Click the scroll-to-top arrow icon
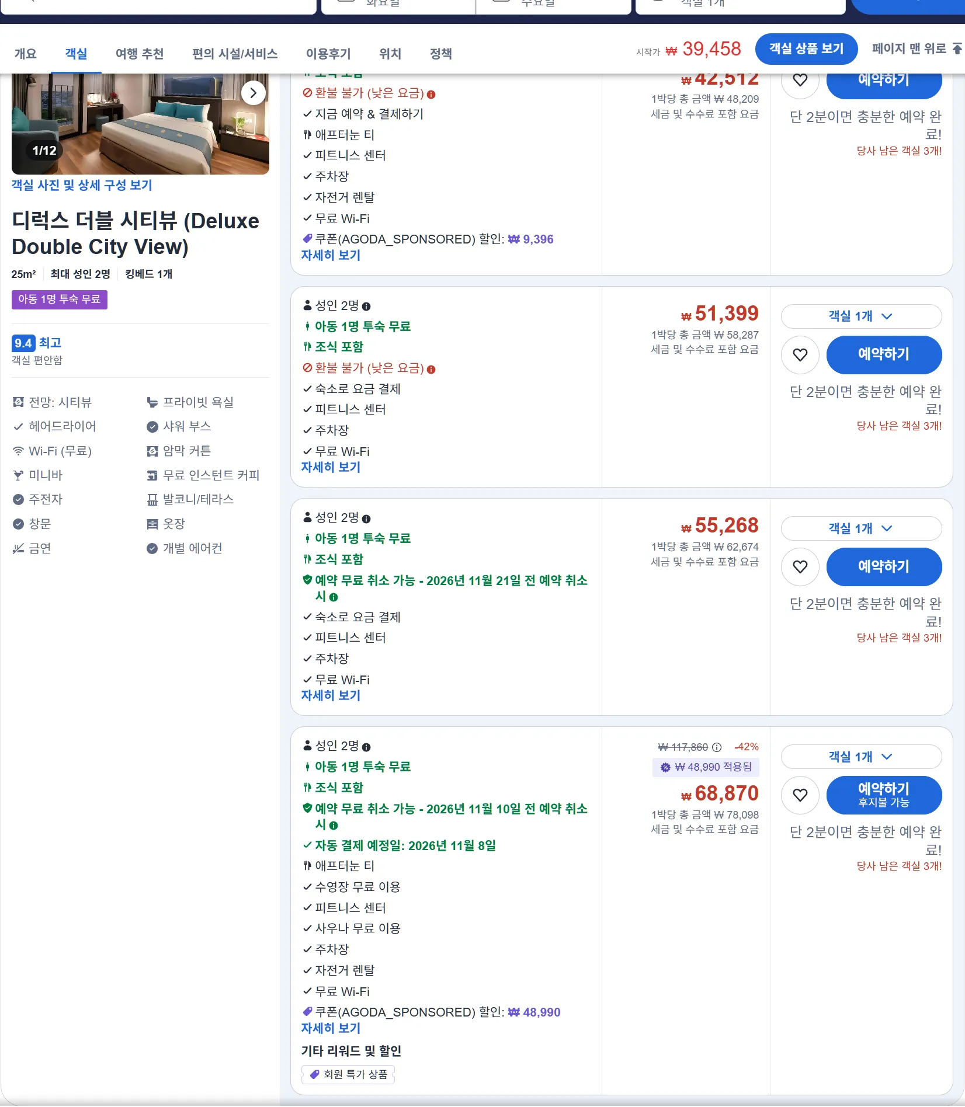The width and height of the screenshot is (965, 1107). coord(957,48)
